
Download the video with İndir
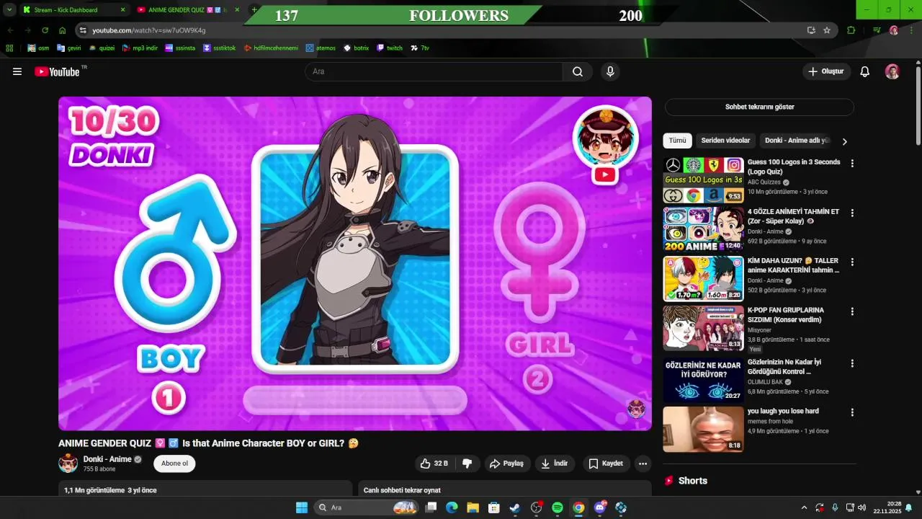pyautogui.click(x=555, y=463)
